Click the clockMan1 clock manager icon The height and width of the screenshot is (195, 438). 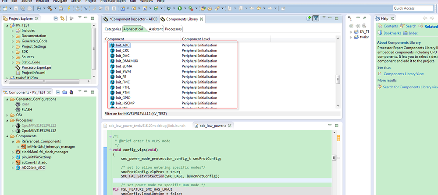[18, 152]
